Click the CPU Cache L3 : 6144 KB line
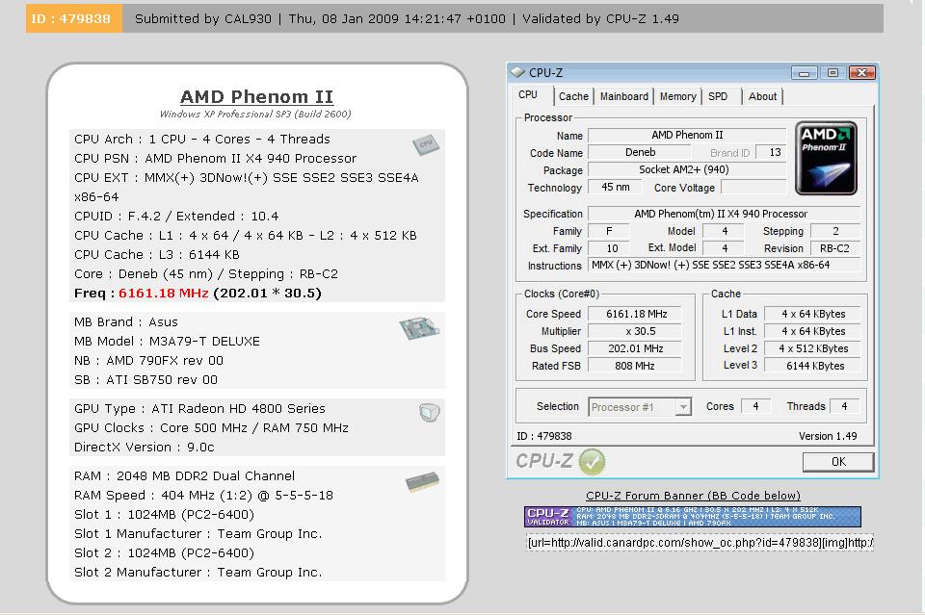 pyautogui.click(x=157, y=254)
